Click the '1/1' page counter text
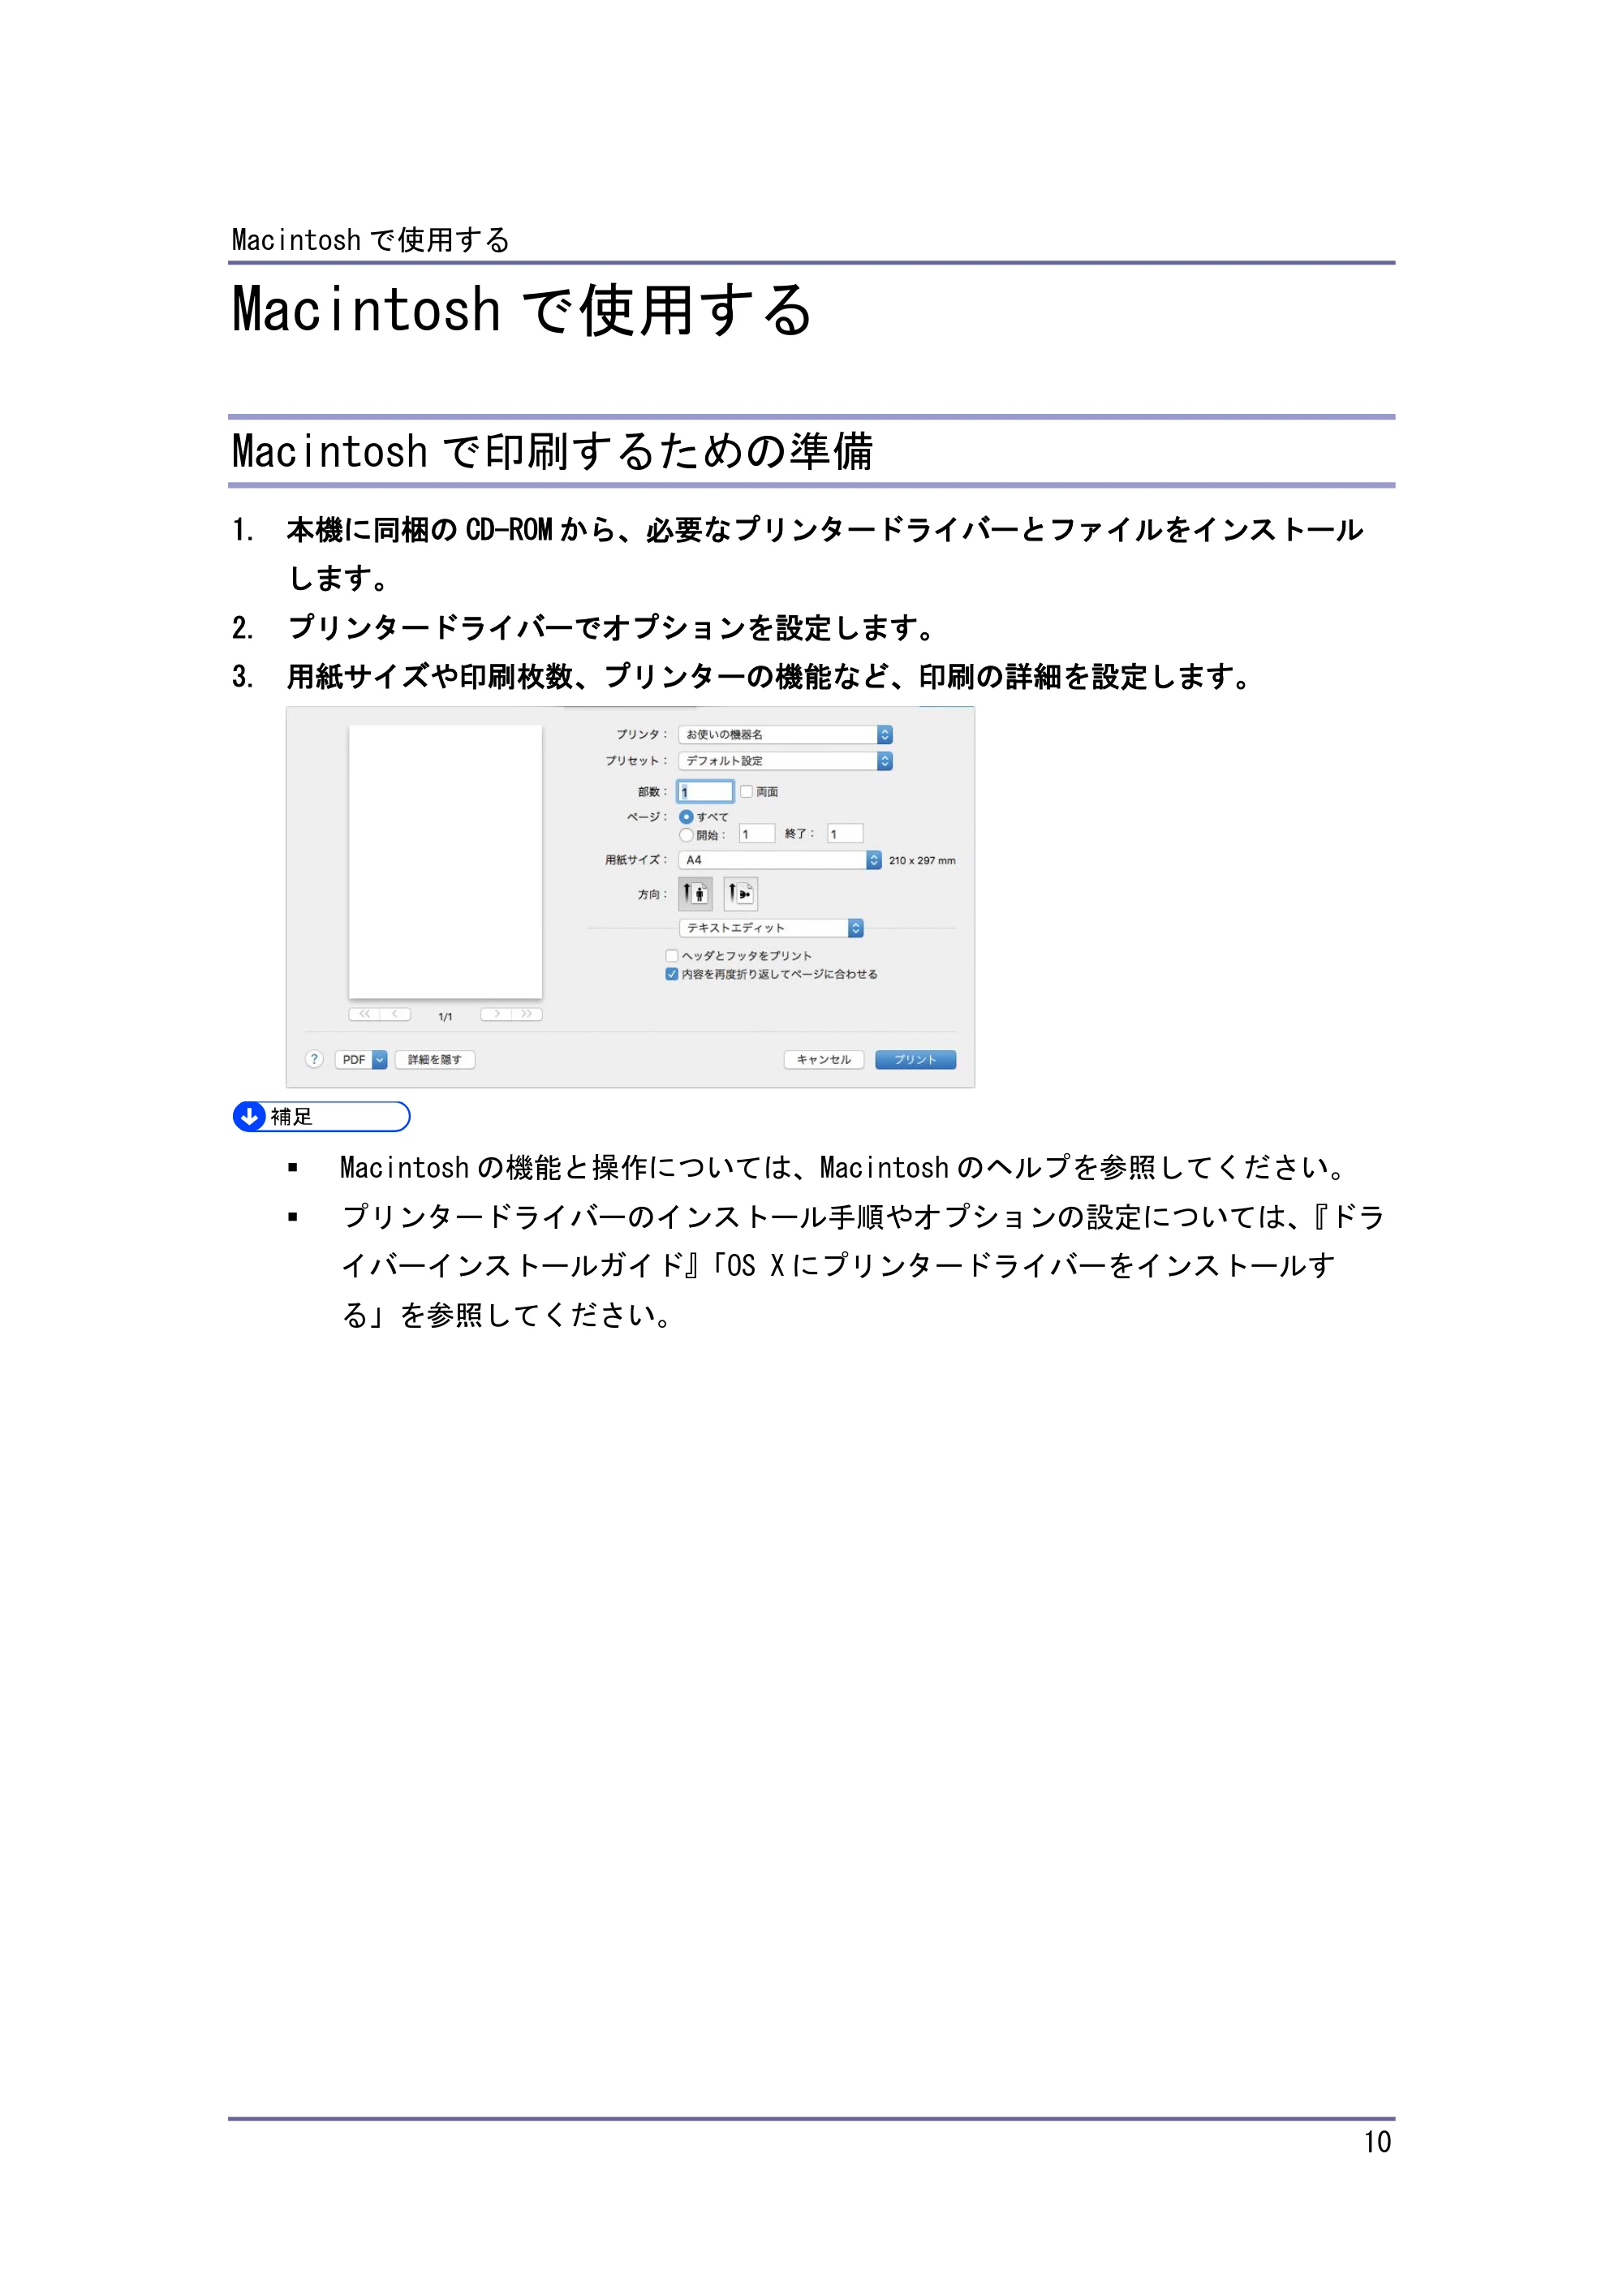The image size is (1623, 2296). point(445,1017)
